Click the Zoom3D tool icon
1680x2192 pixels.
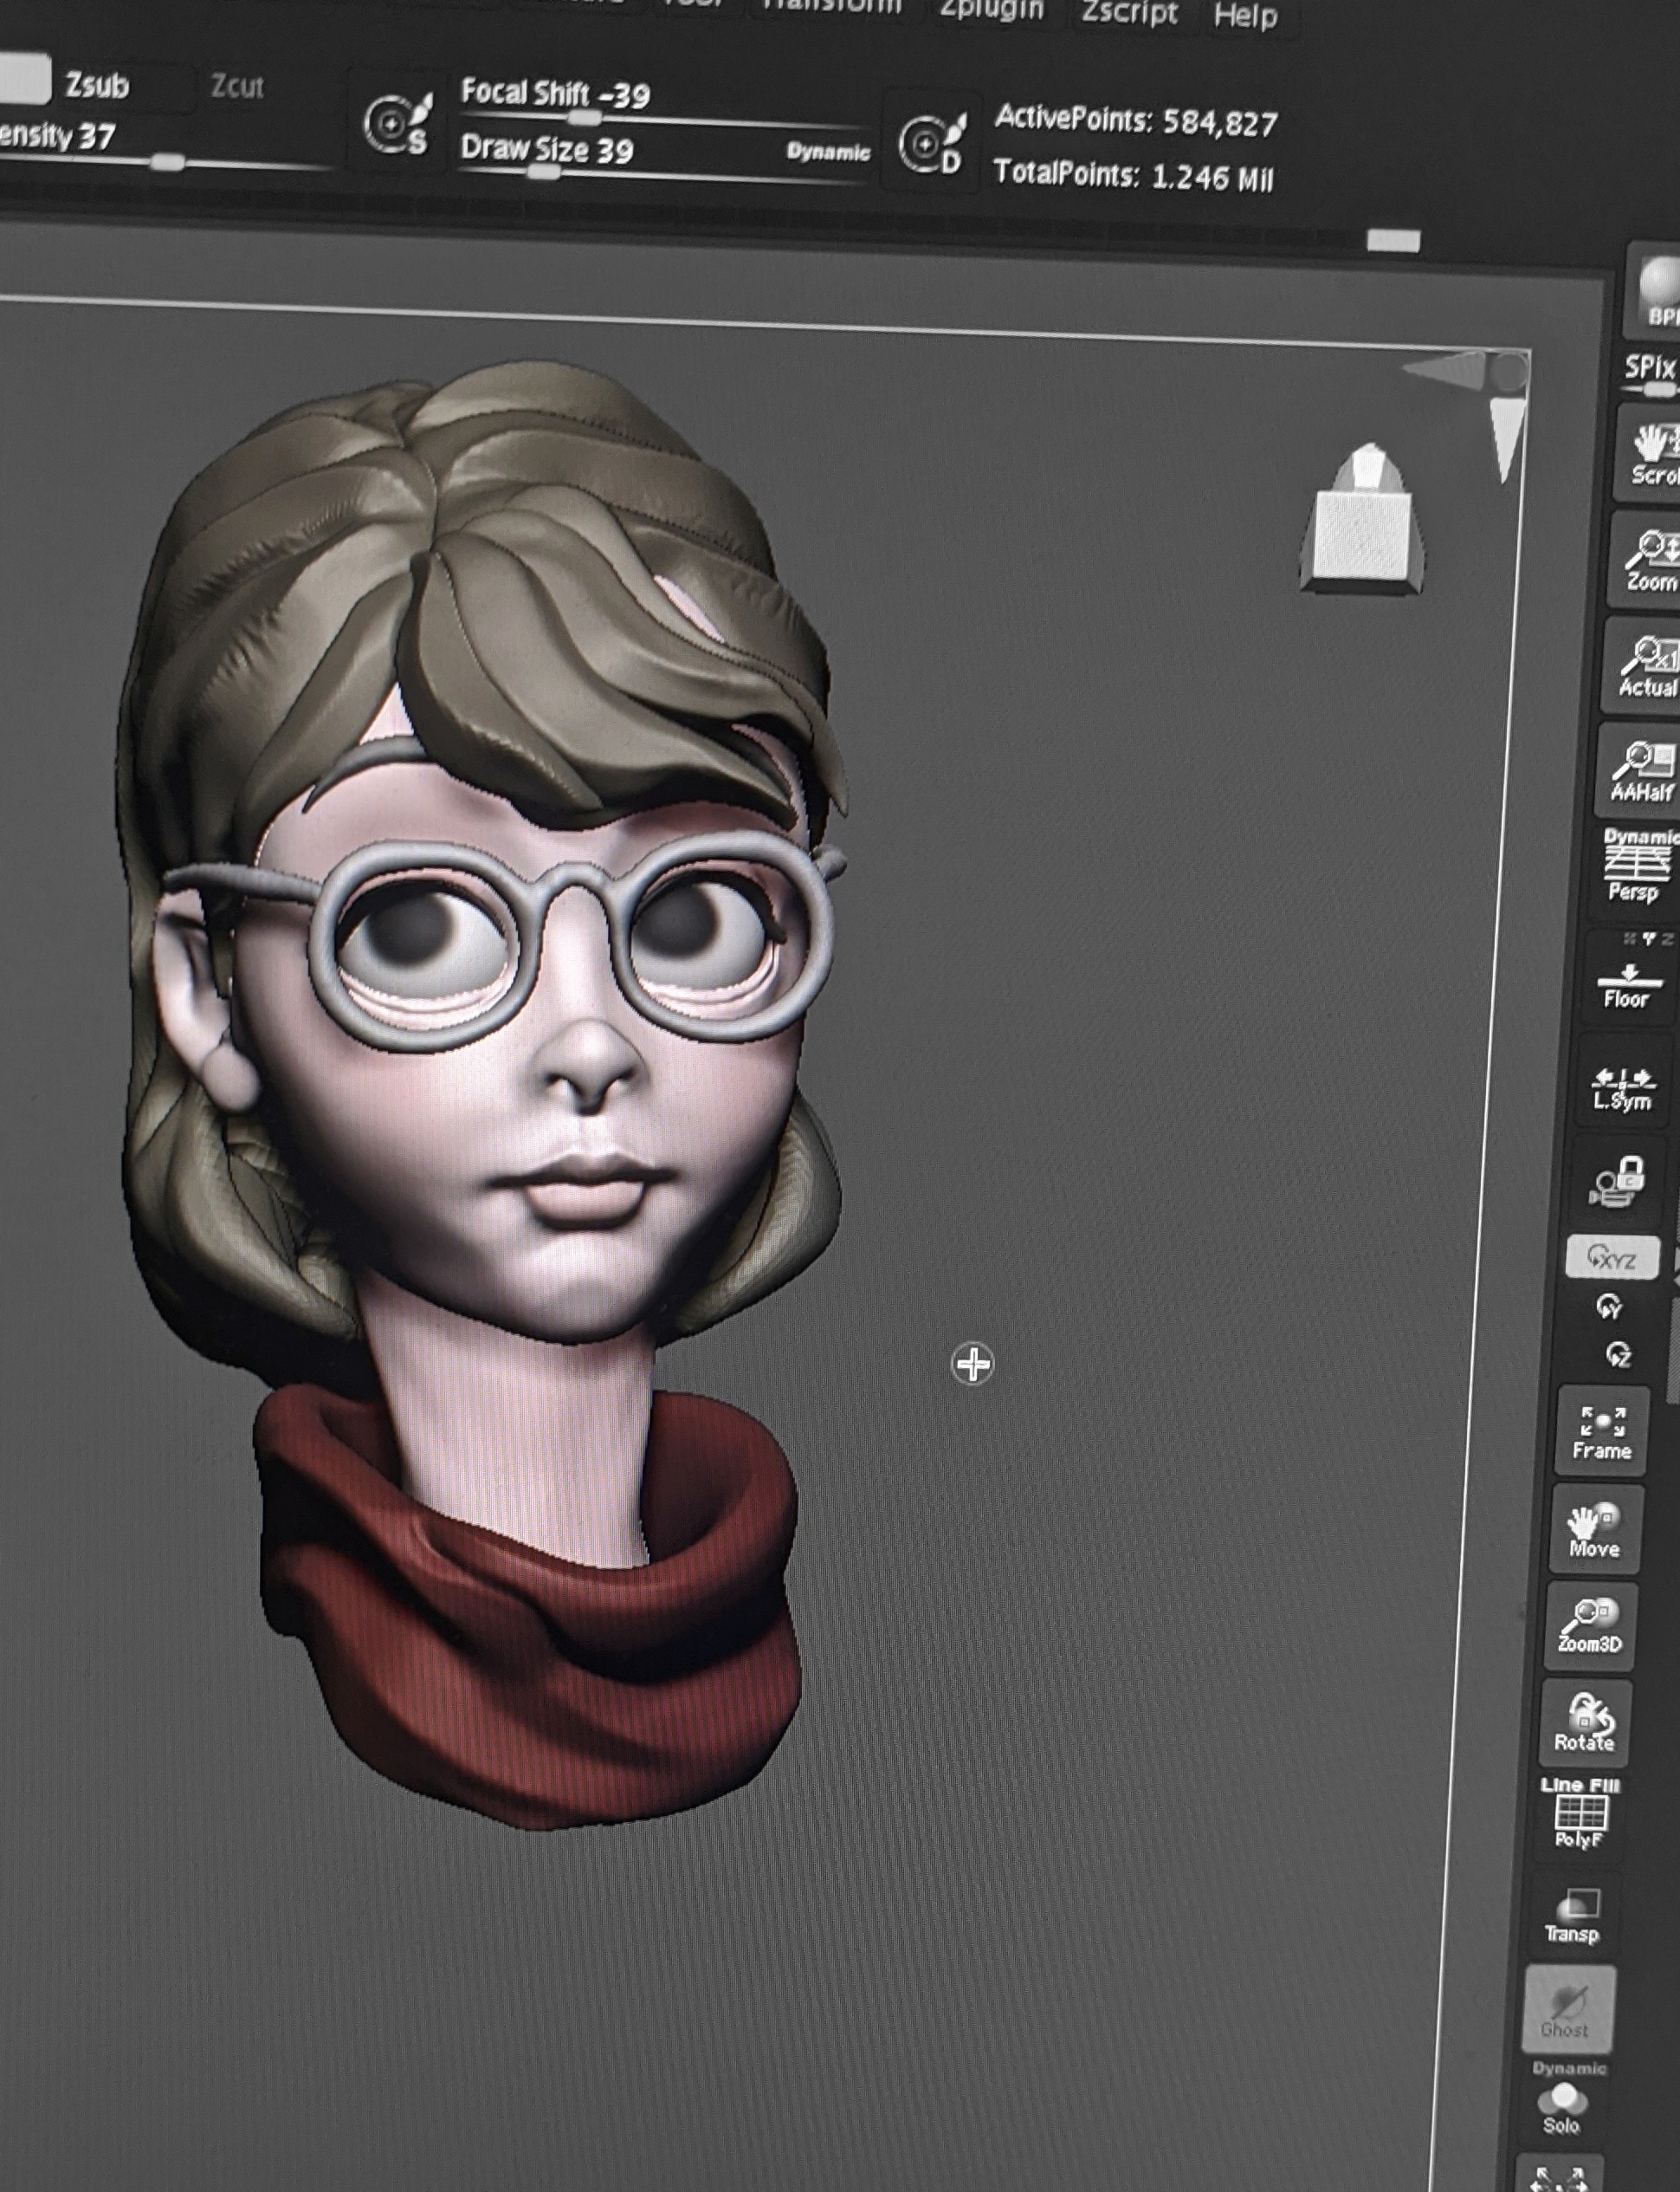(x=1590, y=1627)
